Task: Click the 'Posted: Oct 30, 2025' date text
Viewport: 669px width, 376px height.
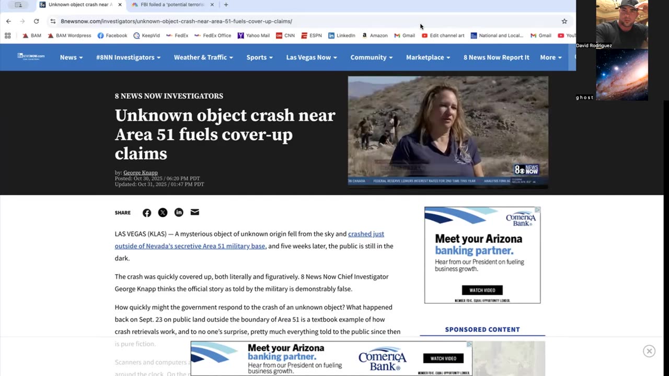Action: coord(157,179)
